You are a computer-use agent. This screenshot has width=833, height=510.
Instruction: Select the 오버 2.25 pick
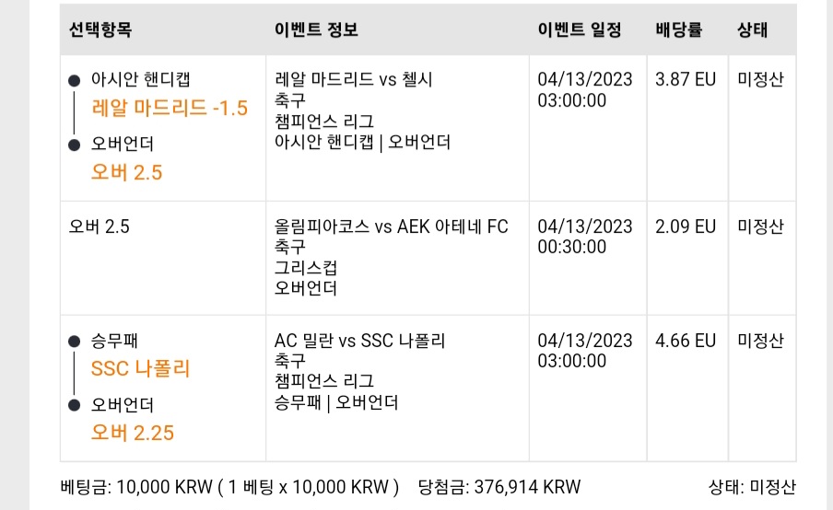pyautogui.click(x=133, y=433)
